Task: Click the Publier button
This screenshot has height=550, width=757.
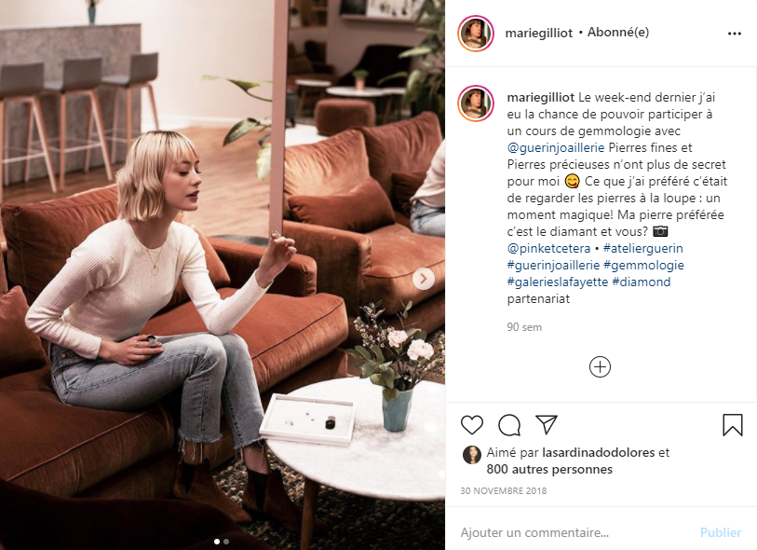Action: 721,532
